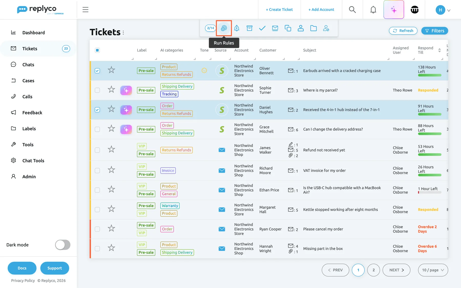Go to page 2 of tickets
Screen dimensions: 461x288
pos(373,270)
